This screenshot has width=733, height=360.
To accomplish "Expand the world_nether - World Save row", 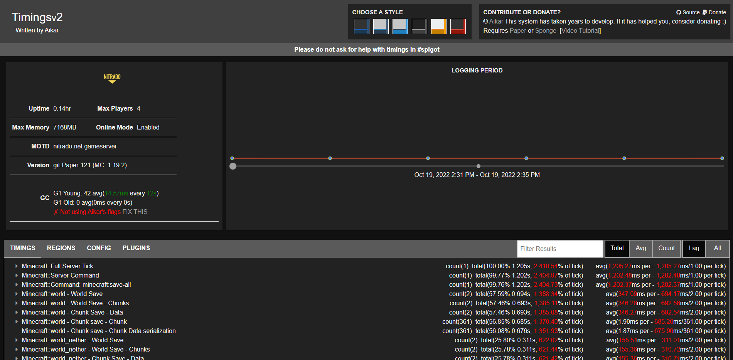I will click(x=17, y=340).
